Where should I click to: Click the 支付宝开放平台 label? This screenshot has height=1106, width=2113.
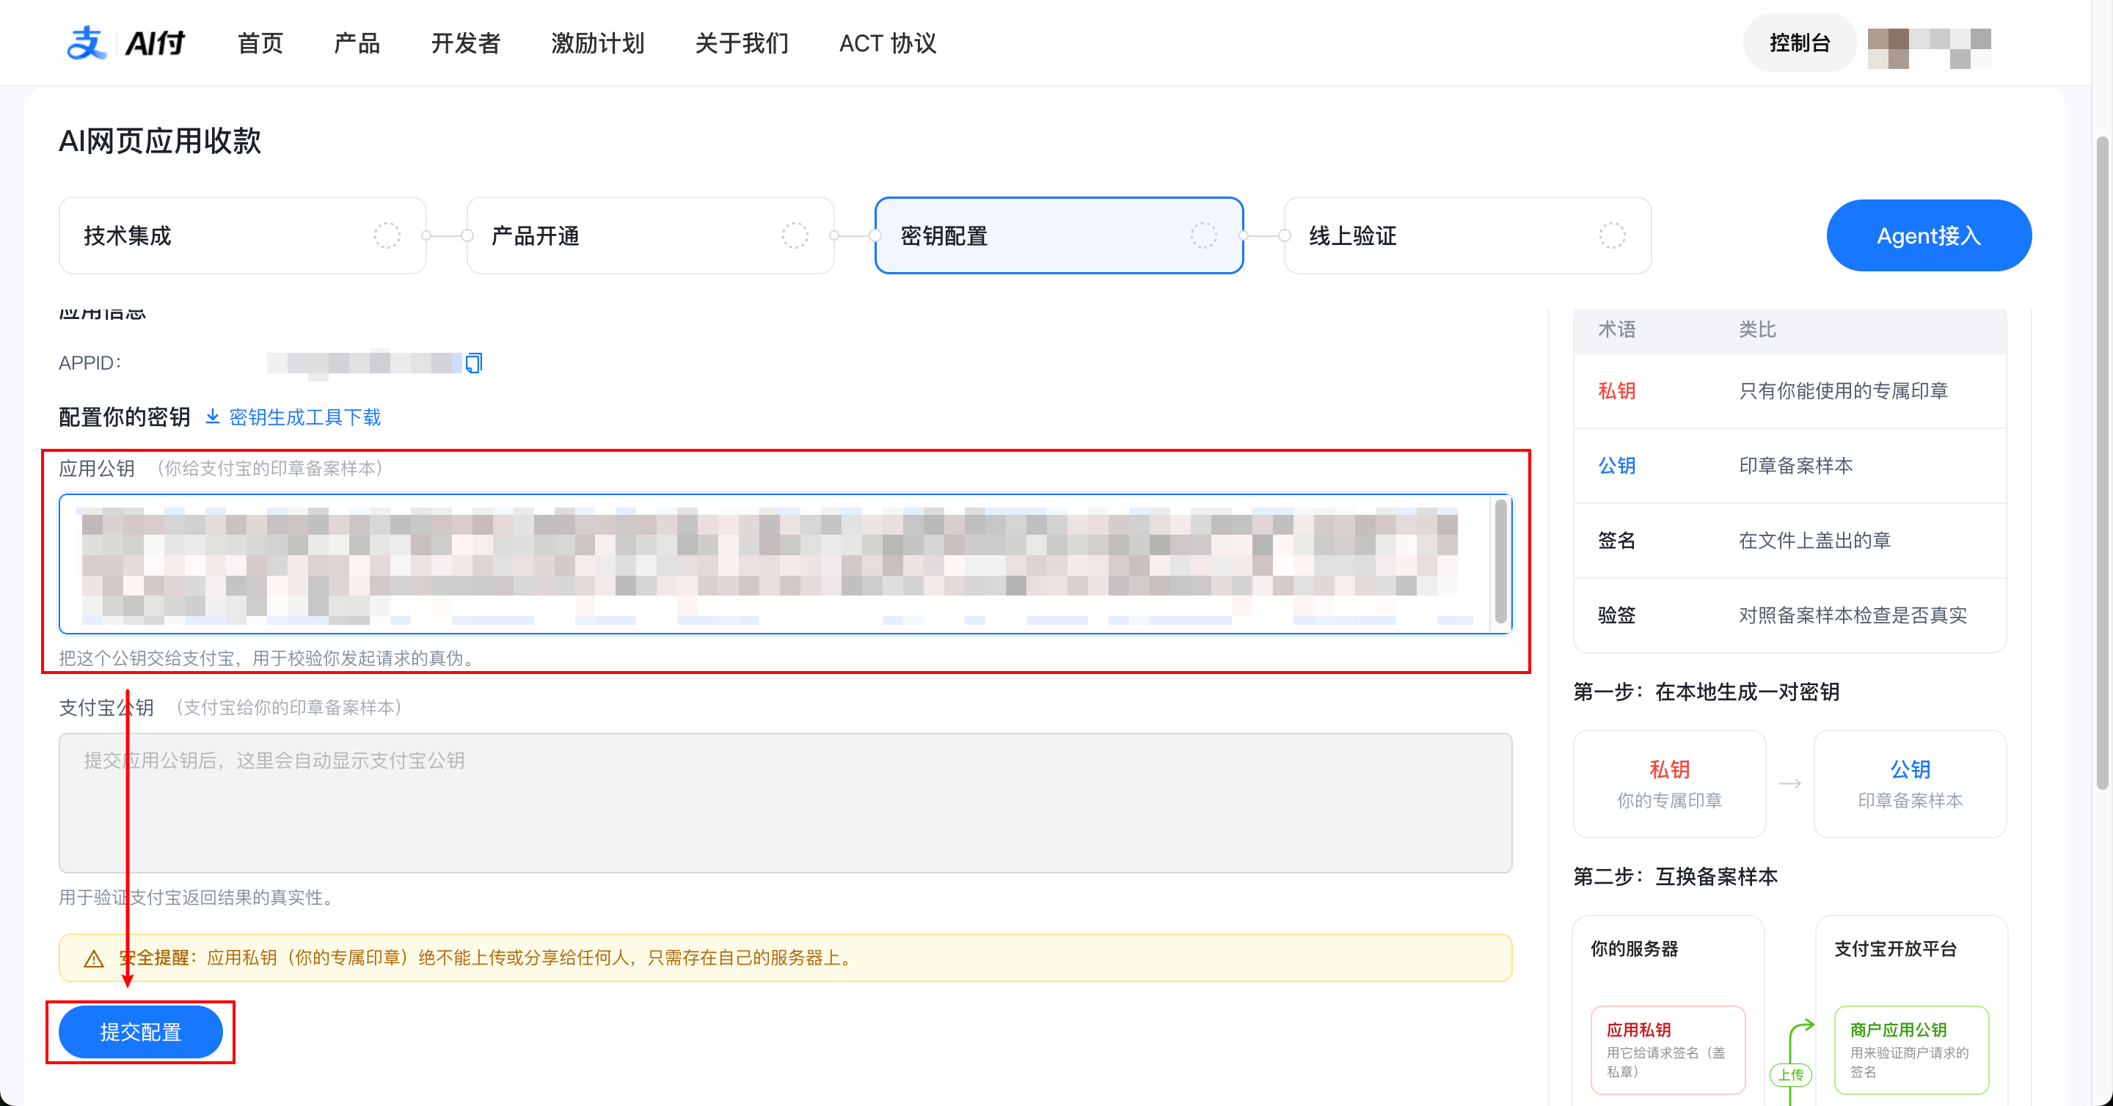1896,948
